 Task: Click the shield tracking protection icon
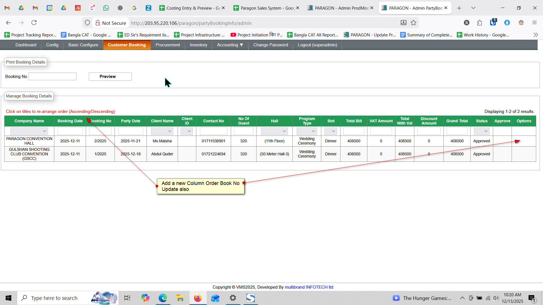pyautogui.click(x=87, y=23)
